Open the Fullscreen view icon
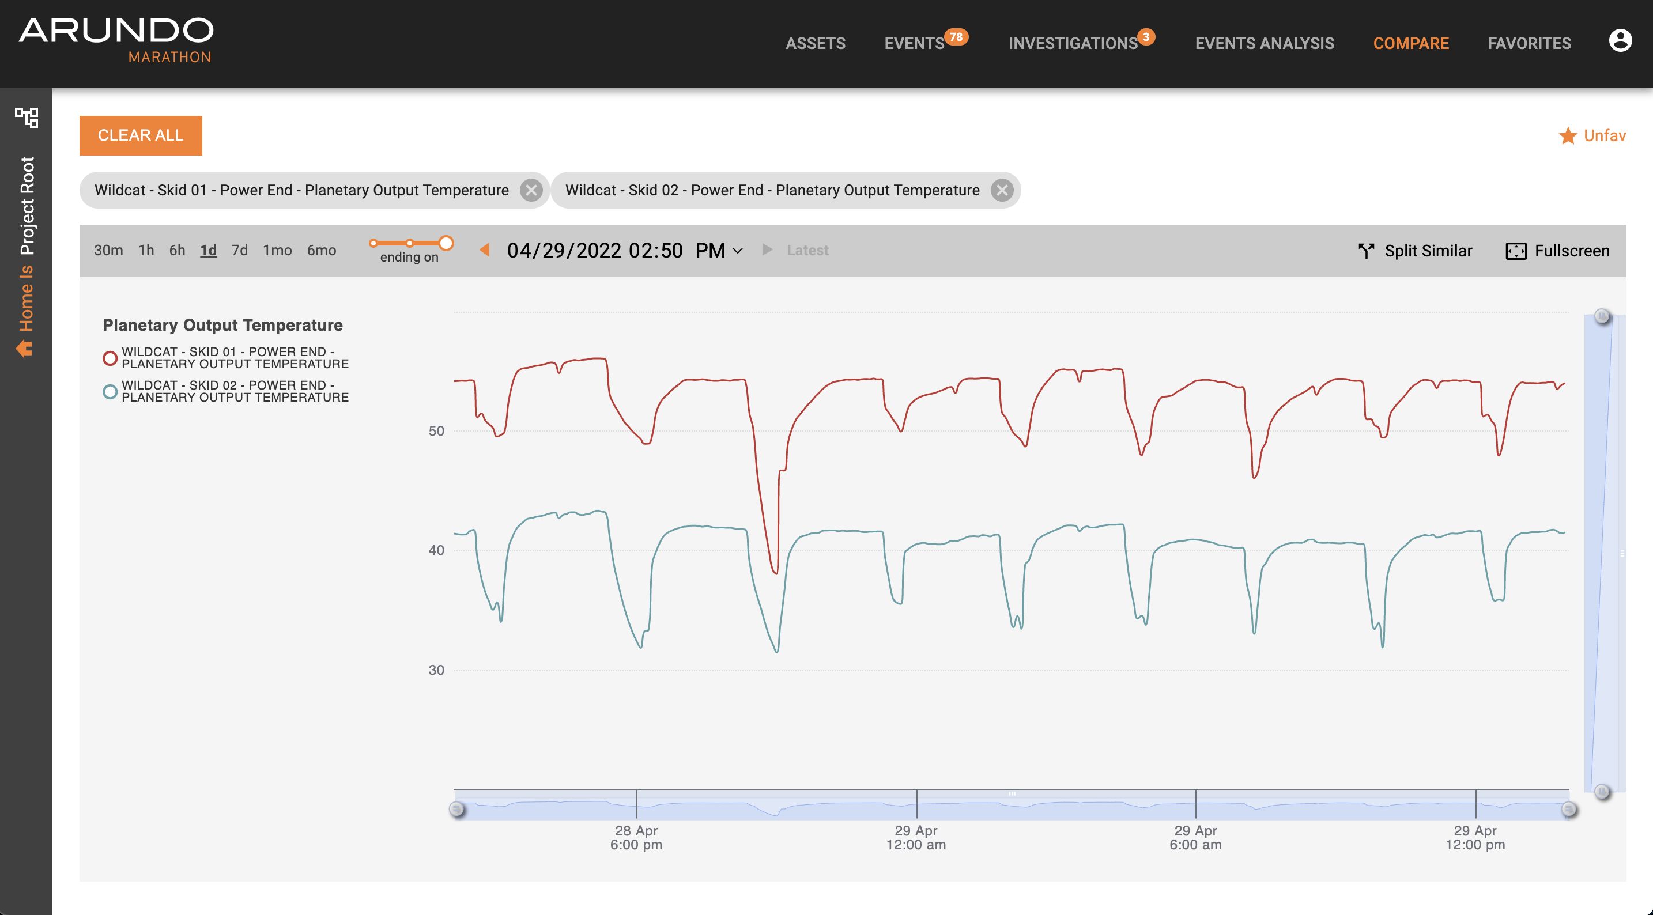 [1516, 251]
